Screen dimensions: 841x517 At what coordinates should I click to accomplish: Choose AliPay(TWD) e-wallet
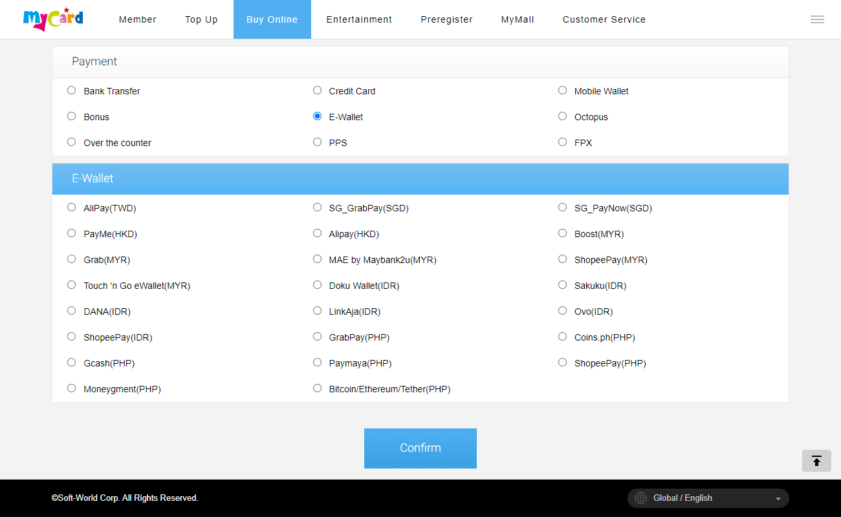pos(72,207)
